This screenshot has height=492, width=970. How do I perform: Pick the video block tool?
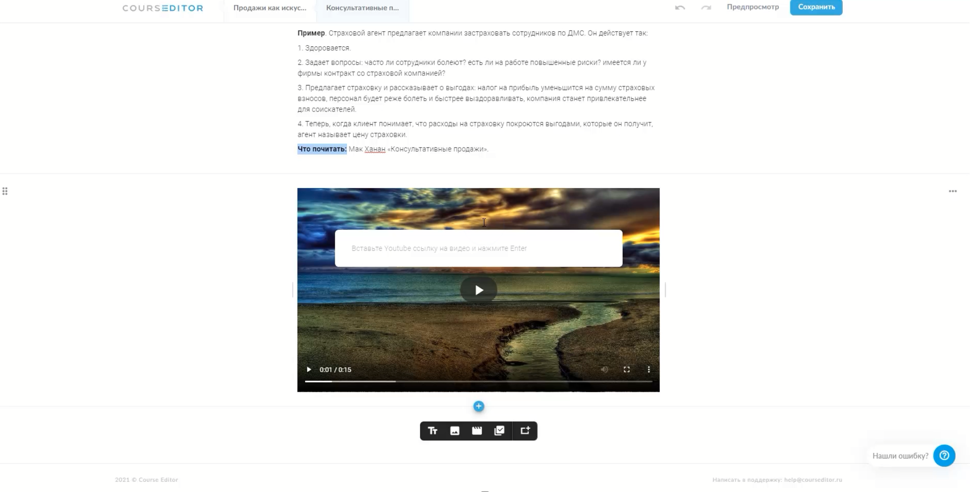(477, 431)
